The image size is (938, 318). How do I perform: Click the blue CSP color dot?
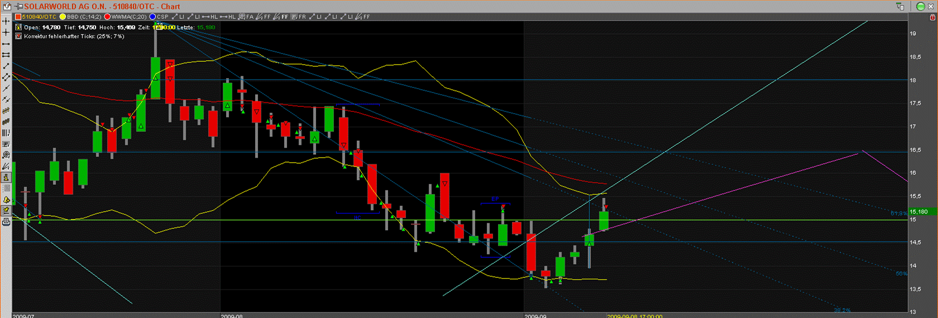[x=152, y=17]
